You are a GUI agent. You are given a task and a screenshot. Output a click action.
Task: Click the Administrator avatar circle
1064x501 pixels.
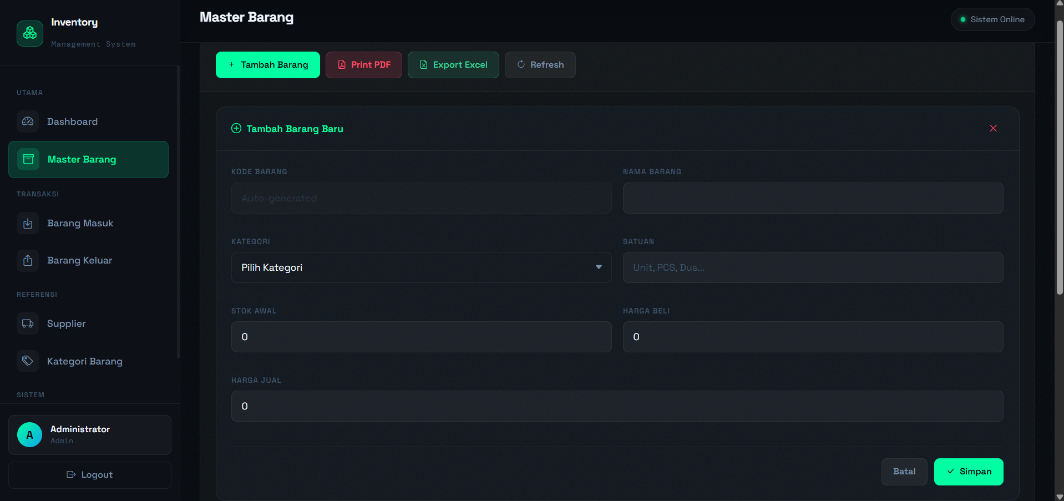pos(30,435)
